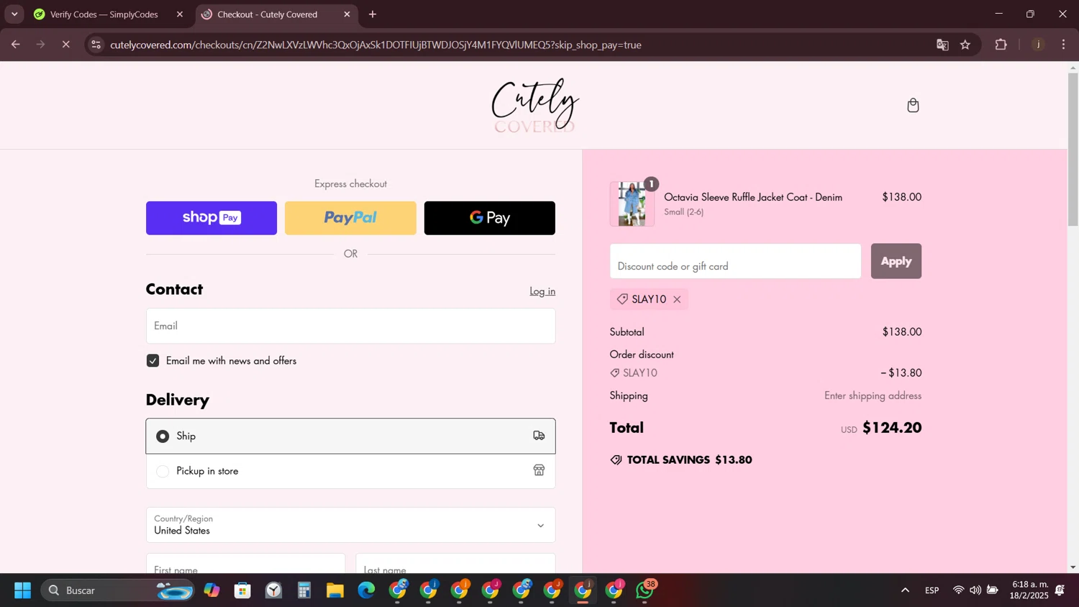The width and height of the screenshot is (1079, 607).
Task: Close the Verify Codes tab
Action: pyautogui.click(x=180, y=14)
